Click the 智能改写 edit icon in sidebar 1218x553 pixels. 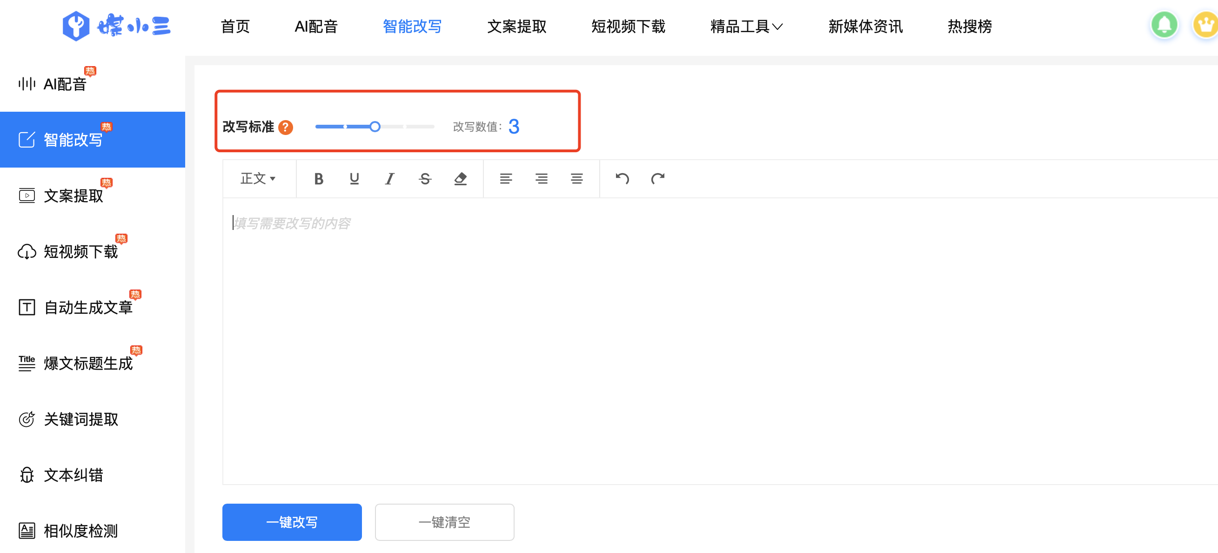[x=27, y=140]
